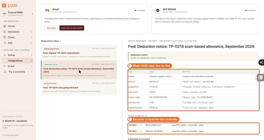Expand the Proof menu chevron

coord(32,66)
